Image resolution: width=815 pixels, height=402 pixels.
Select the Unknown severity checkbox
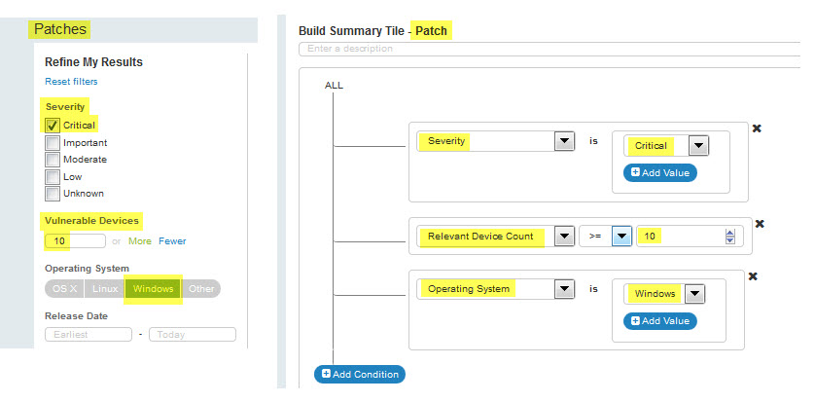pos(53,193)
